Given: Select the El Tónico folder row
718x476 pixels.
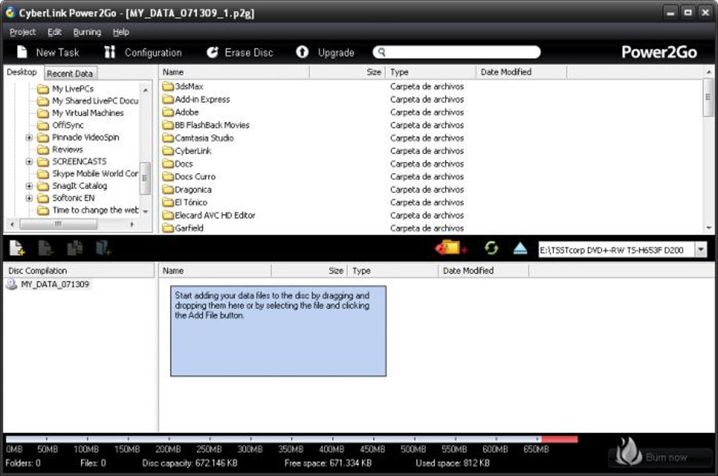Looking at the screenshot, I should (191, 202).
